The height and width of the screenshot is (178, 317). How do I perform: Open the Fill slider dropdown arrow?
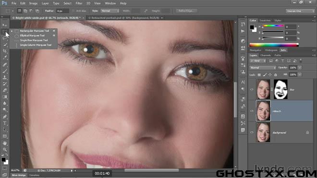tap(300, 75)
